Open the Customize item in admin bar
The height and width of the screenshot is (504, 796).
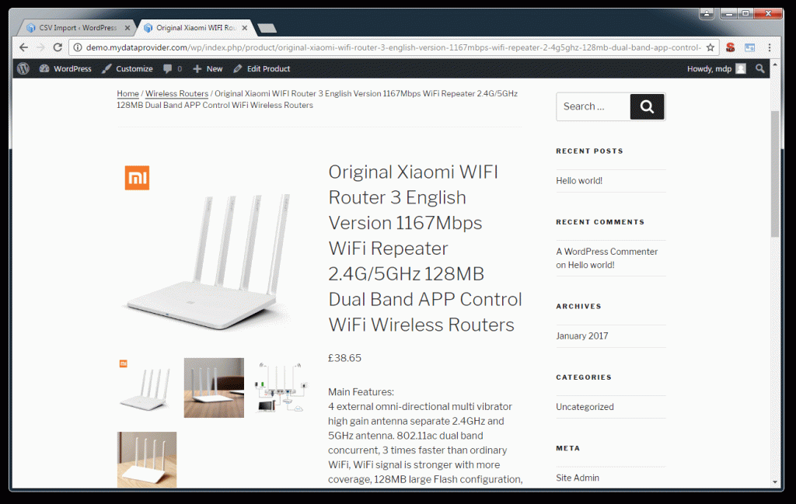click(x=127, y=68)
